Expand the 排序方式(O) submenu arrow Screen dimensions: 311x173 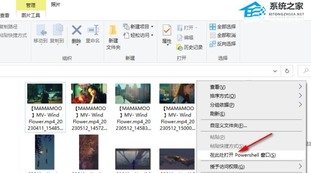point(300,95)
